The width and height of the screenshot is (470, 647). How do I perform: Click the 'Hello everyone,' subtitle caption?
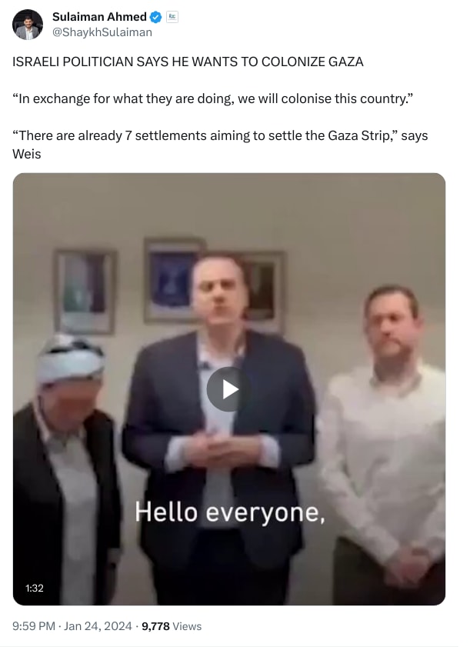coord(230,512)
